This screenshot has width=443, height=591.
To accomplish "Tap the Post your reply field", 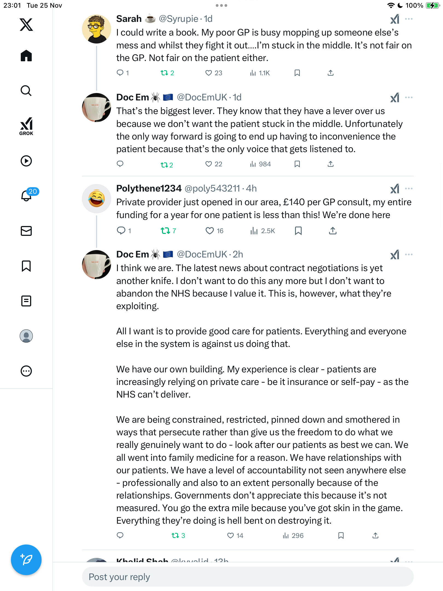I will click(x=248, y=577).
